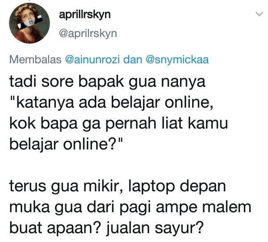Click the line "kok bapa ga pernah liat kamu"
The width and height of the screenshot is (268, 242).
click(119, 123)
